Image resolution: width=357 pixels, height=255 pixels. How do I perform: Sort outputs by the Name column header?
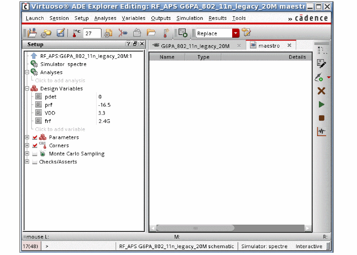(167, 57)
